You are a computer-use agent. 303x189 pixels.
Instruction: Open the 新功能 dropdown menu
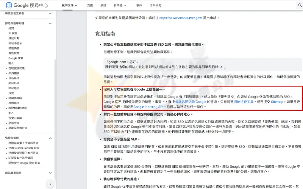pyautogui.click(x=120, y=5)
